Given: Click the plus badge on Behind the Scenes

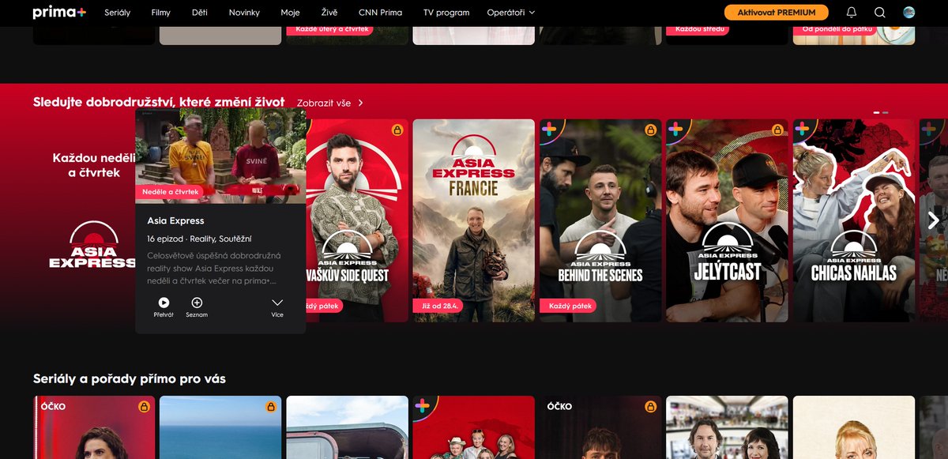Looking at the screenshot, I should (x=549, y=129).
